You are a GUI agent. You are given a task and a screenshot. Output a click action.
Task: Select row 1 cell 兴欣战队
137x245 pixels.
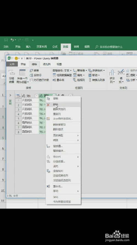point(30,100)
